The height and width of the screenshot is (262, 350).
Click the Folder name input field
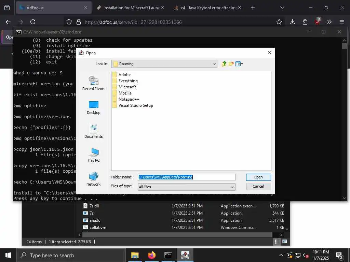186,177
